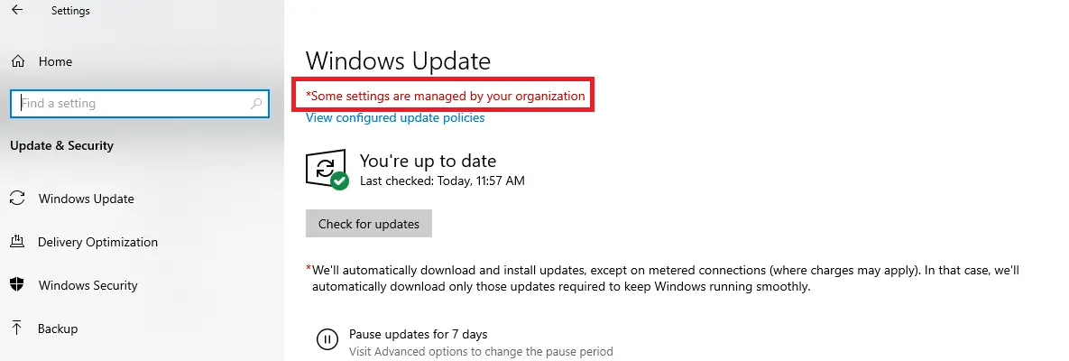Click the circular pause icon
The width and height of the screenshot is (1069, 361).
coord(327,339)
